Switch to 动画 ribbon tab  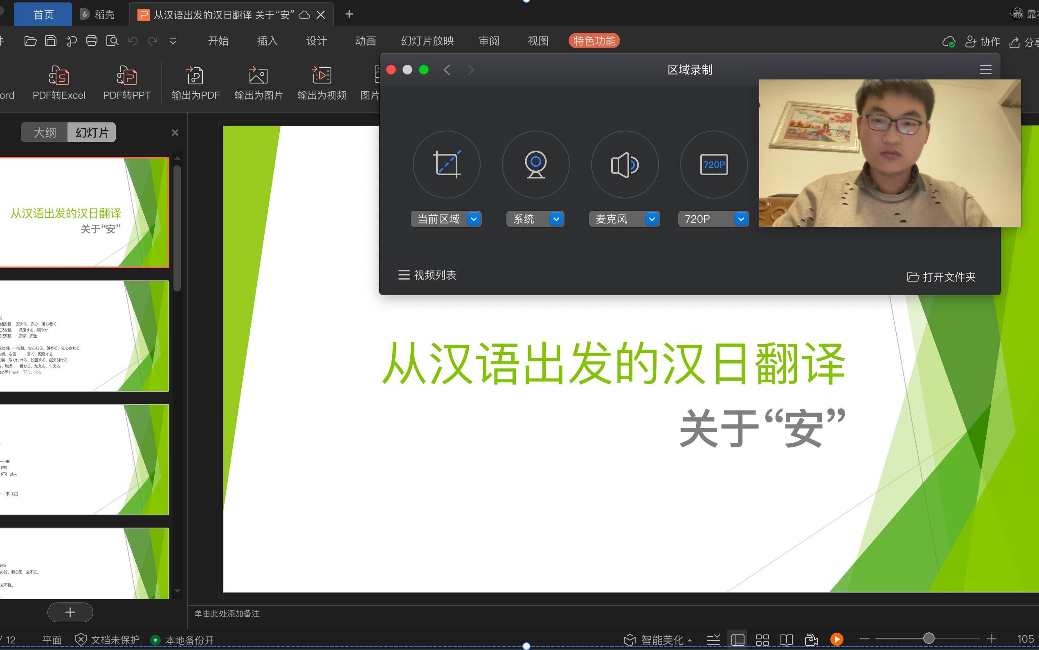366,41
